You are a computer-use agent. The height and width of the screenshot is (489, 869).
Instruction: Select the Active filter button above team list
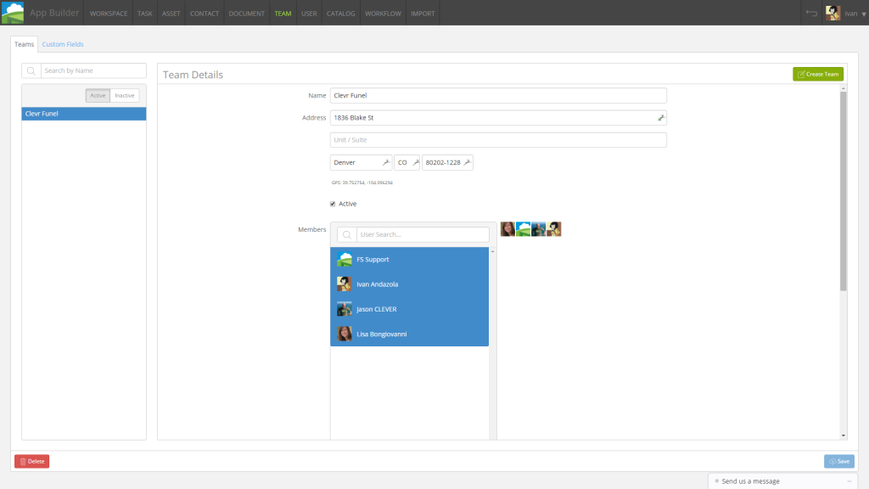click(98, 95)
